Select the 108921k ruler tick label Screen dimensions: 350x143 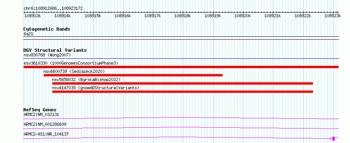coord(273,16)
